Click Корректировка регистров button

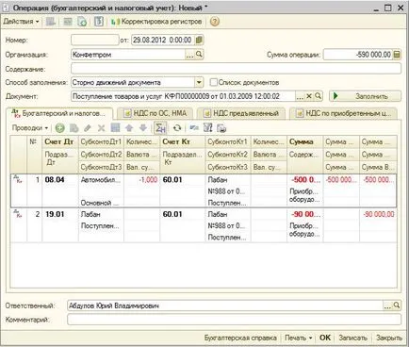click(x=156, y=22)
